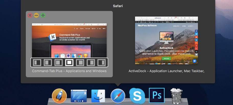Open the desktop preview app in the Dock
The width and height of the screenshot is (233, 105).
(x=79, y=96)
